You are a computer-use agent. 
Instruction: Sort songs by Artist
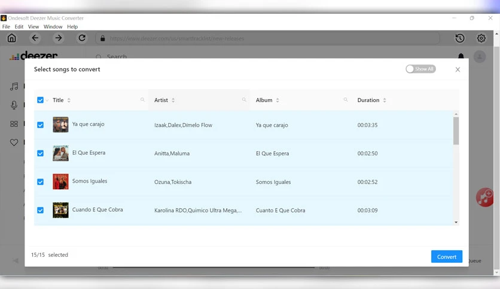point(173,100)
